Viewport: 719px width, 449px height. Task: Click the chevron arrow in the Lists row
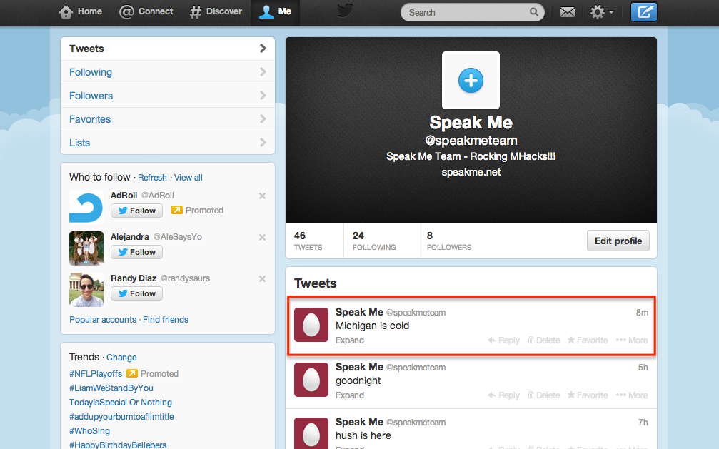263,143
